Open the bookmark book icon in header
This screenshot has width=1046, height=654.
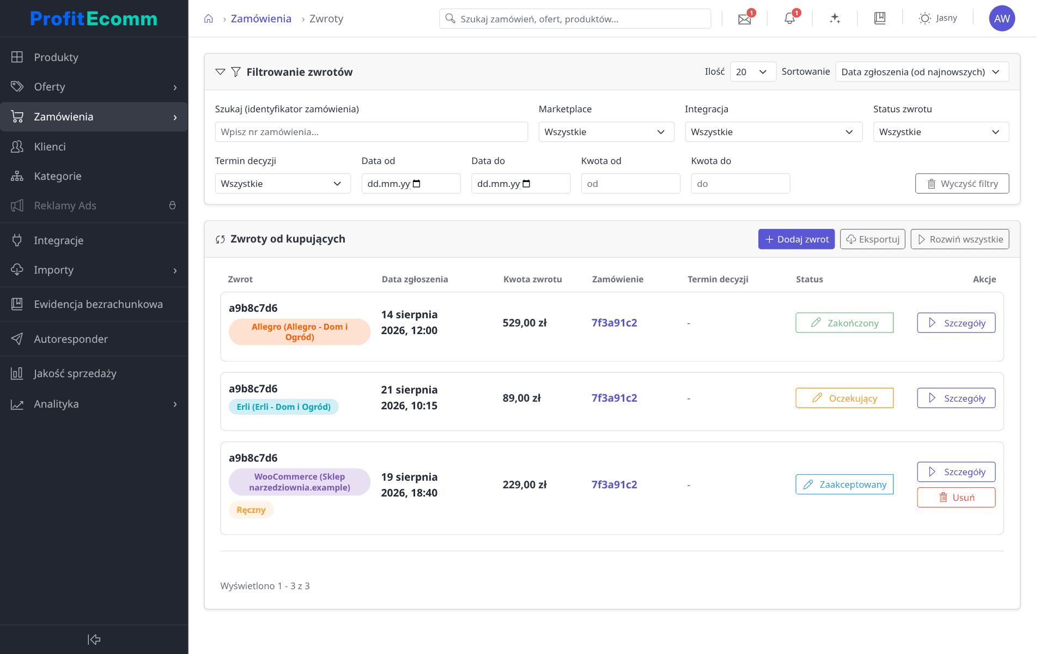click(880, 19)
